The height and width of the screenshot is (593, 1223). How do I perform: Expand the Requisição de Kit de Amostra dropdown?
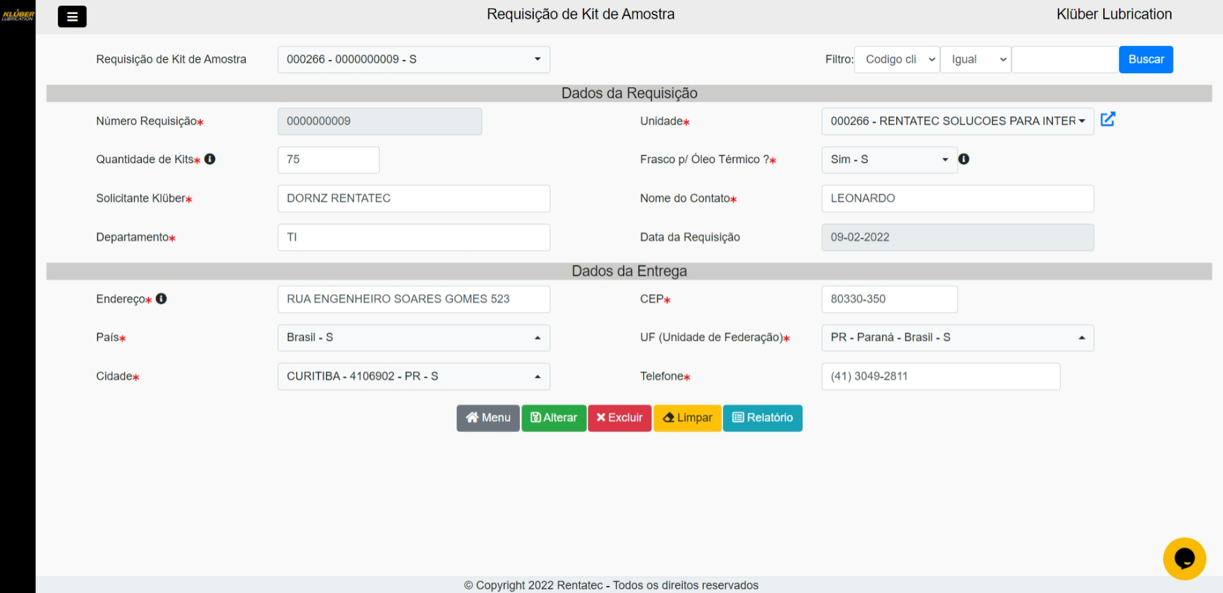pos(413,59)
